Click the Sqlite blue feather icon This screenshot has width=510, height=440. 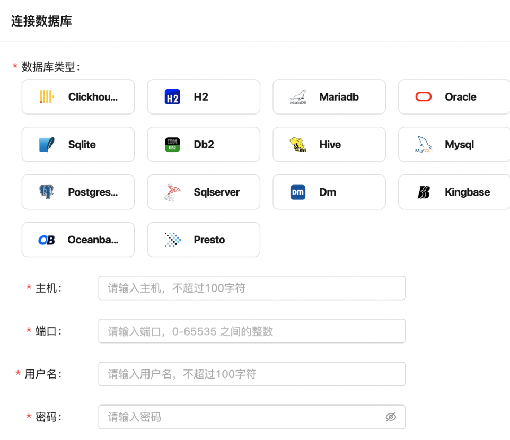pos(47,145)
